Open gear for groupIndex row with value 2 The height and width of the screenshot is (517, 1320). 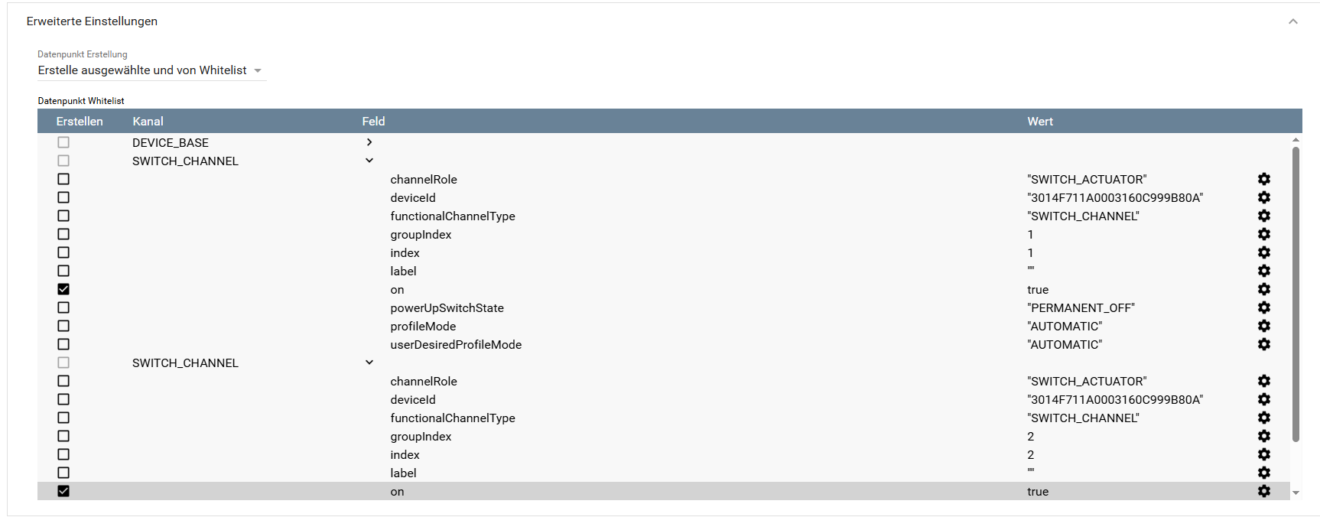(1263, 436)
